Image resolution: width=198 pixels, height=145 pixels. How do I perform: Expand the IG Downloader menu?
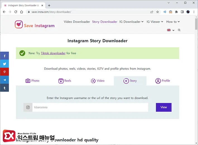pos(131,22)
